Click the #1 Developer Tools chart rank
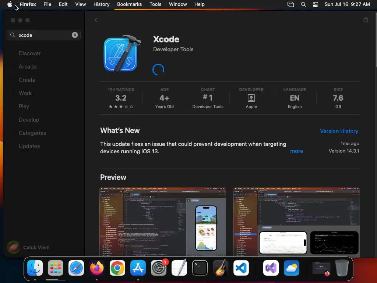This screenshot has width=377, height=283. [x=208, y=98]
